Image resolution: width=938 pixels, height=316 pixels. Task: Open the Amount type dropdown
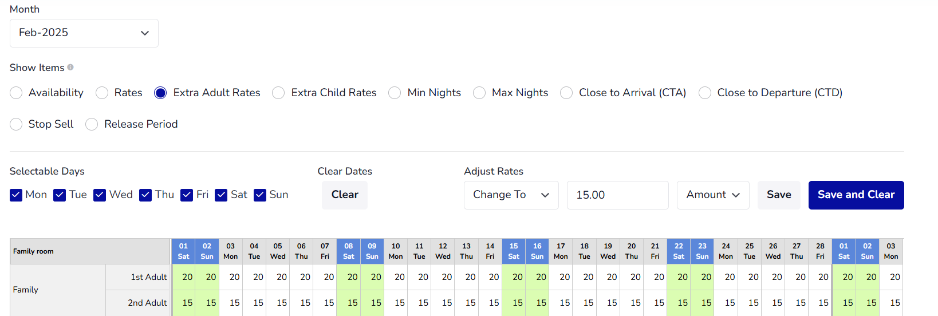click(713, 195)
